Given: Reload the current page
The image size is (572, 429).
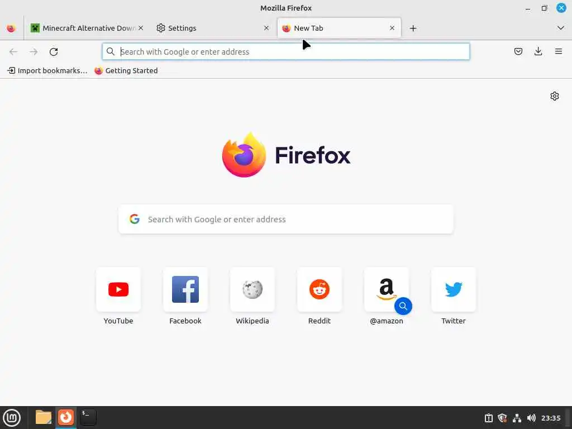Looking at the screenshot, I should (54, 52).
